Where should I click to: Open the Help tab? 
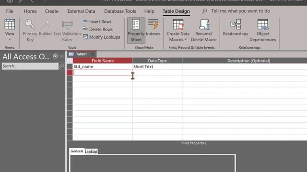pos(149,11)
